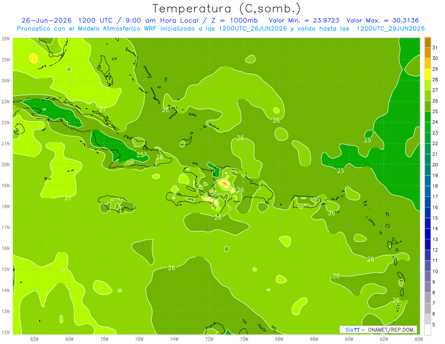Click the 60W longitude axis label
Image resolution: width=445 pixels, height=344 pixels.
point(419,339)
